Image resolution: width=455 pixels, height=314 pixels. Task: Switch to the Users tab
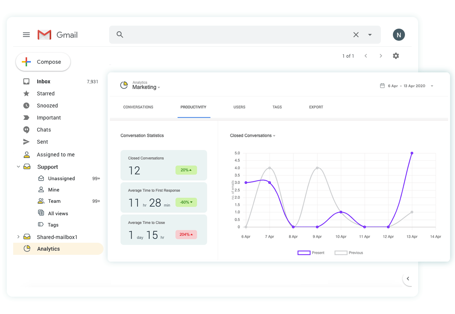[x=239, y=107]
